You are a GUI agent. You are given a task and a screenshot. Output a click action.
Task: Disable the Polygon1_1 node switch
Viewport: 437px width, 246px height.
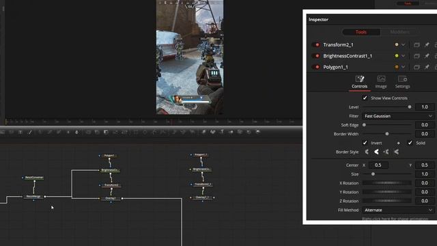pos(315,67)
